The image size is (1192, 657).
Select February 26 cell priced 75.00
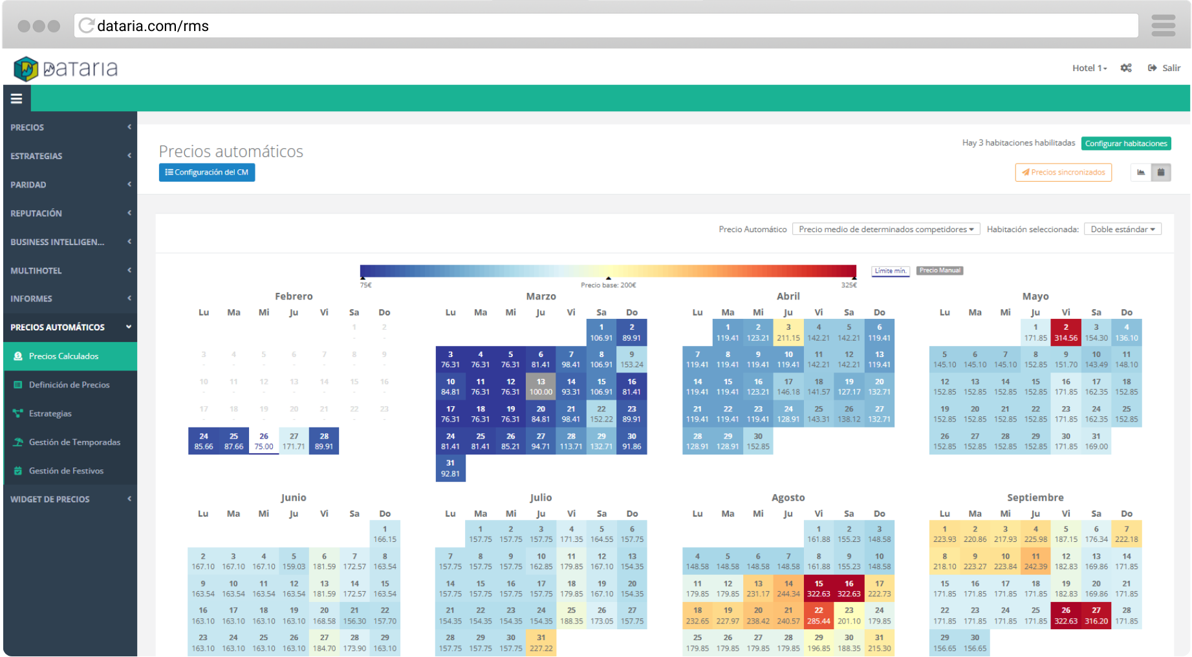click(264, 441)
